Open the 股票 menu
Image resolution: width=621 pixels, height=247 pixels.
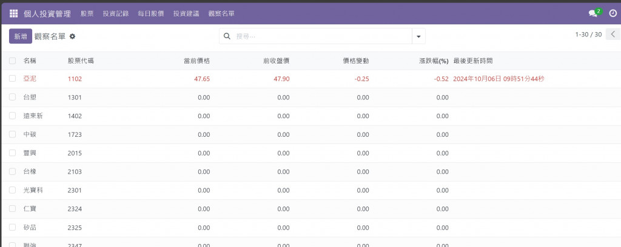click(x=87, y=13)
